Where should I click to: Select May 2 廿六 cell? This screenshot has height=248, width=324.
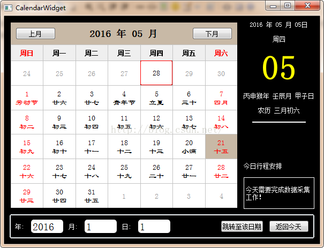click(x=59, y=97)
